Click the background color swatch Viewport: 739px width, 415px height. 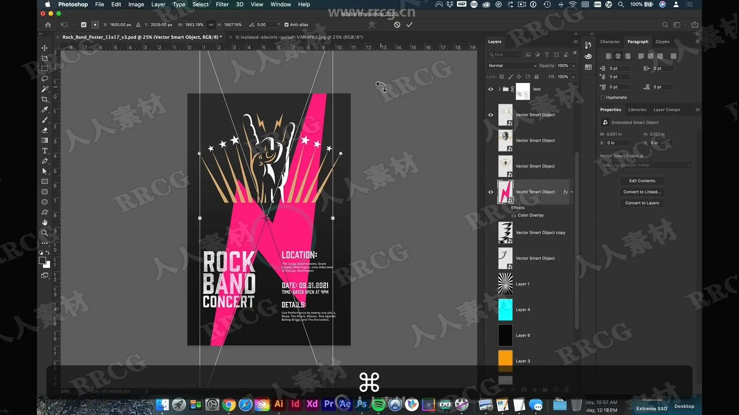pyautogui.click(x=47, y=265)
